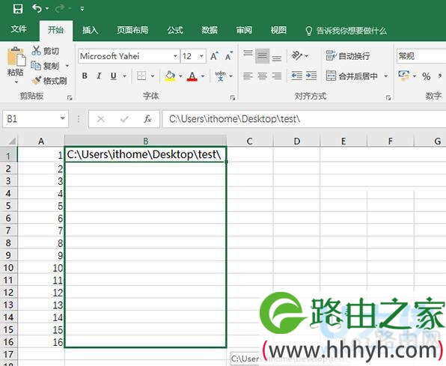Viewport: 446px width, 366px height.
Task: Toggle Bold formatting
Action: click(x=85, y=76)
